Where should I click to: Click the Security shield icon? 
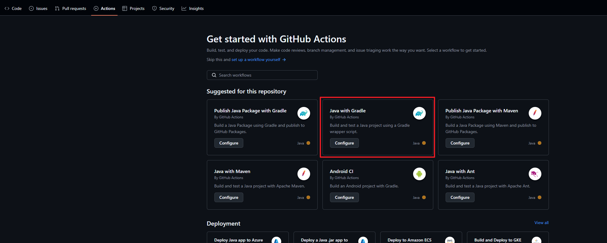[x=154, y=8]
